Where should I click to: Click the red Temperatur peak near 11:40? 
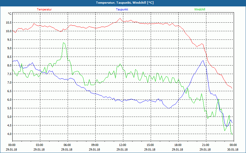(x=120, y=18)
